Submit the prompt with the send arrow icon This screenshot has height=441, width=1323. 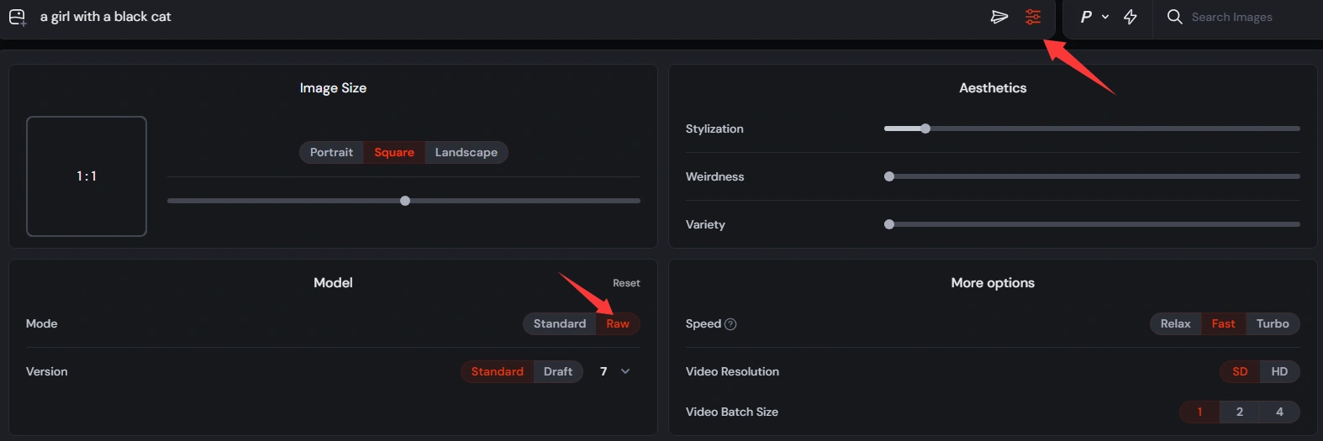coord(999,17)
